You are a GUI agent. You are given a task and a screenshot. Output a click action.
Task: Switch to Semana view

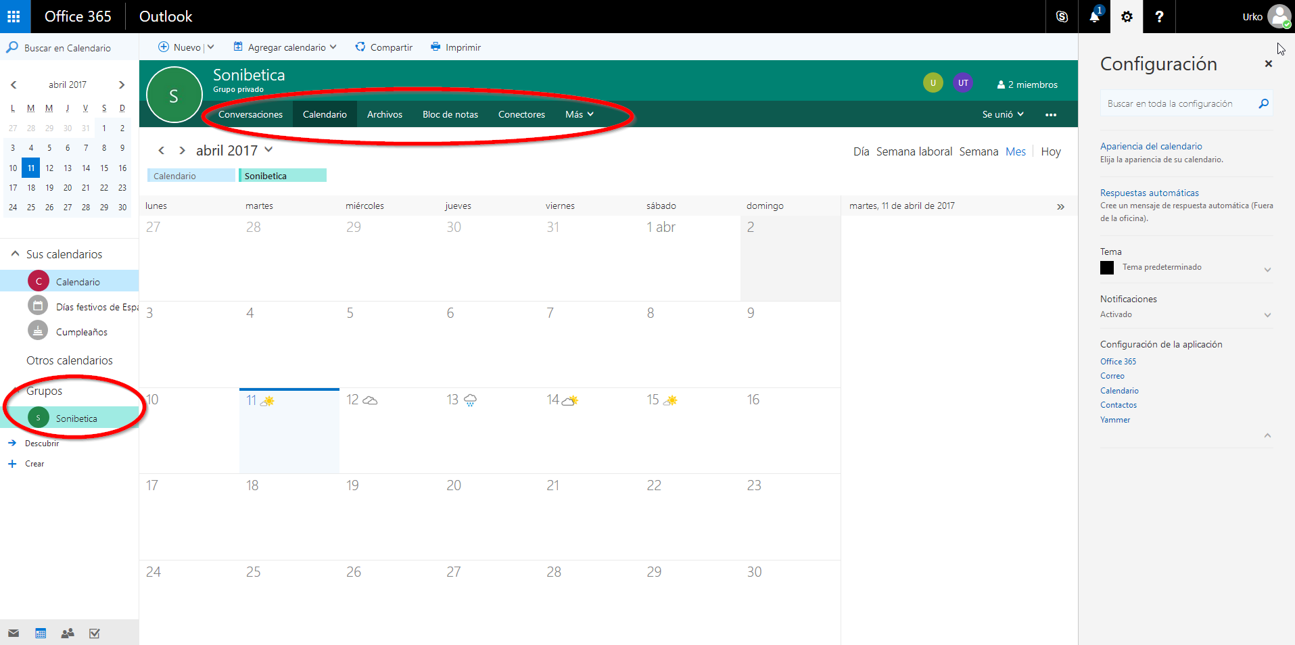click(x=979, y=151)
